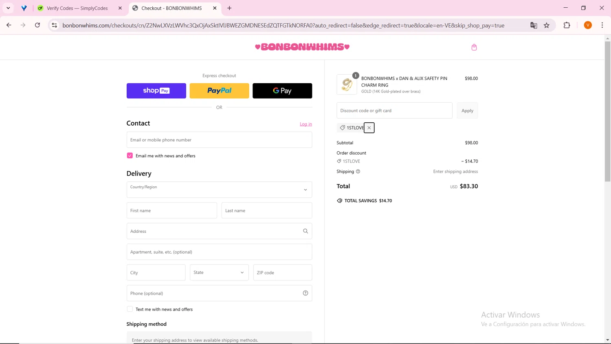Click the Apply discount button
Screen dimensions: 611x344
coord(467,110)
